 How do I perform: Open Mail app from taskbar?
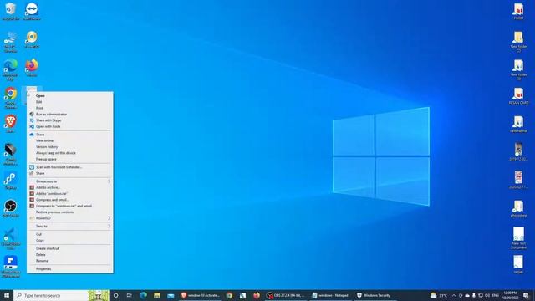[171, 295]
